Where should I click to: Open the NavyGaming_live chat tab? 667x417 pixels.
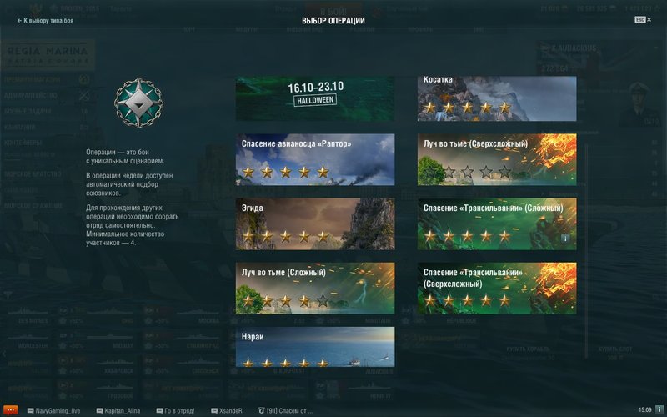click(55, 410)
